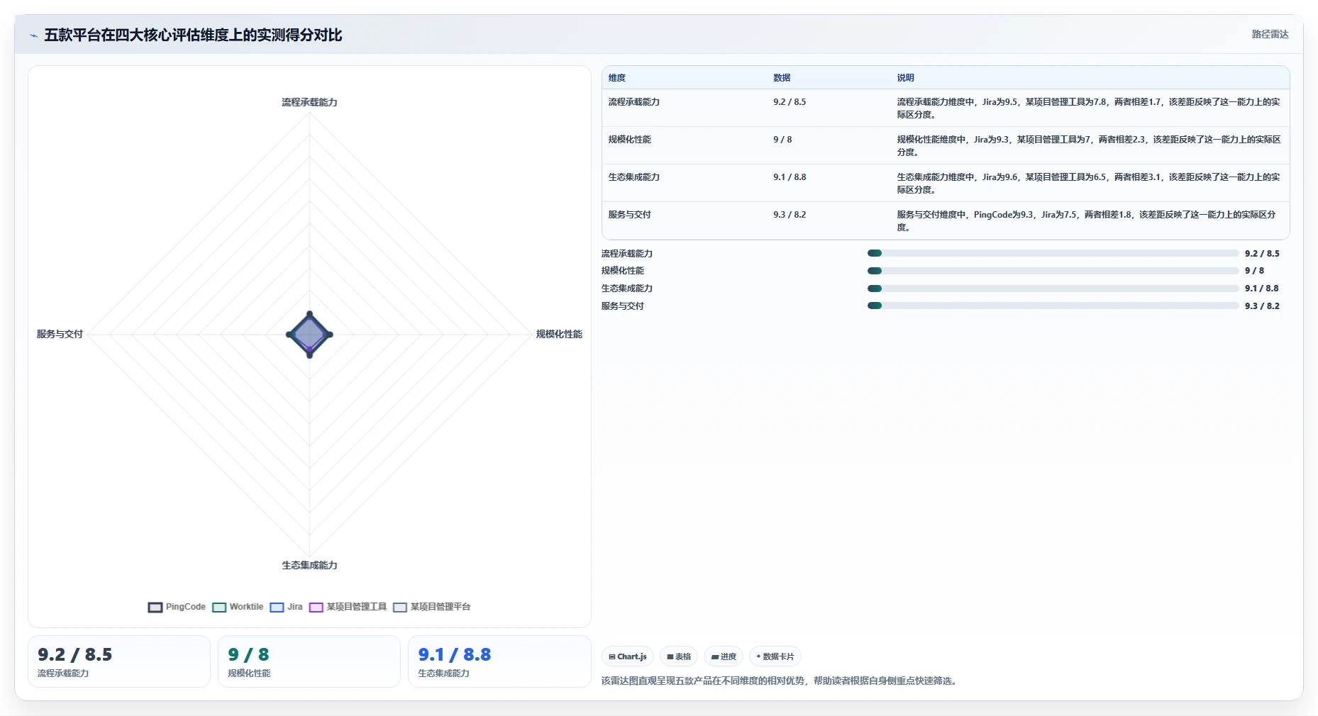Toggle 某项目管理平台 legend series
The height and width of the screenshot is (716, 1318).
(x=432, y=607)
